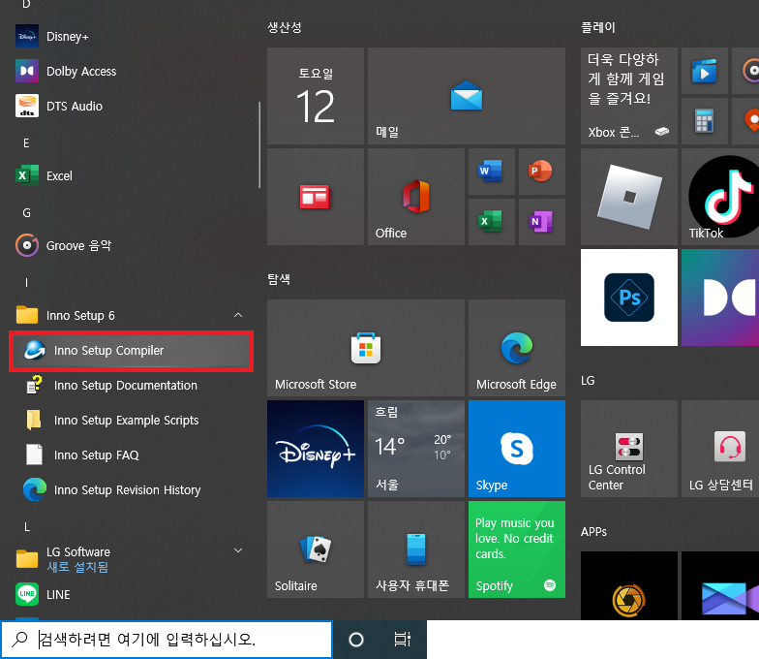Open the Disney+ blue tile
Screen dimensions: 759x659
(x=316, y=449)
